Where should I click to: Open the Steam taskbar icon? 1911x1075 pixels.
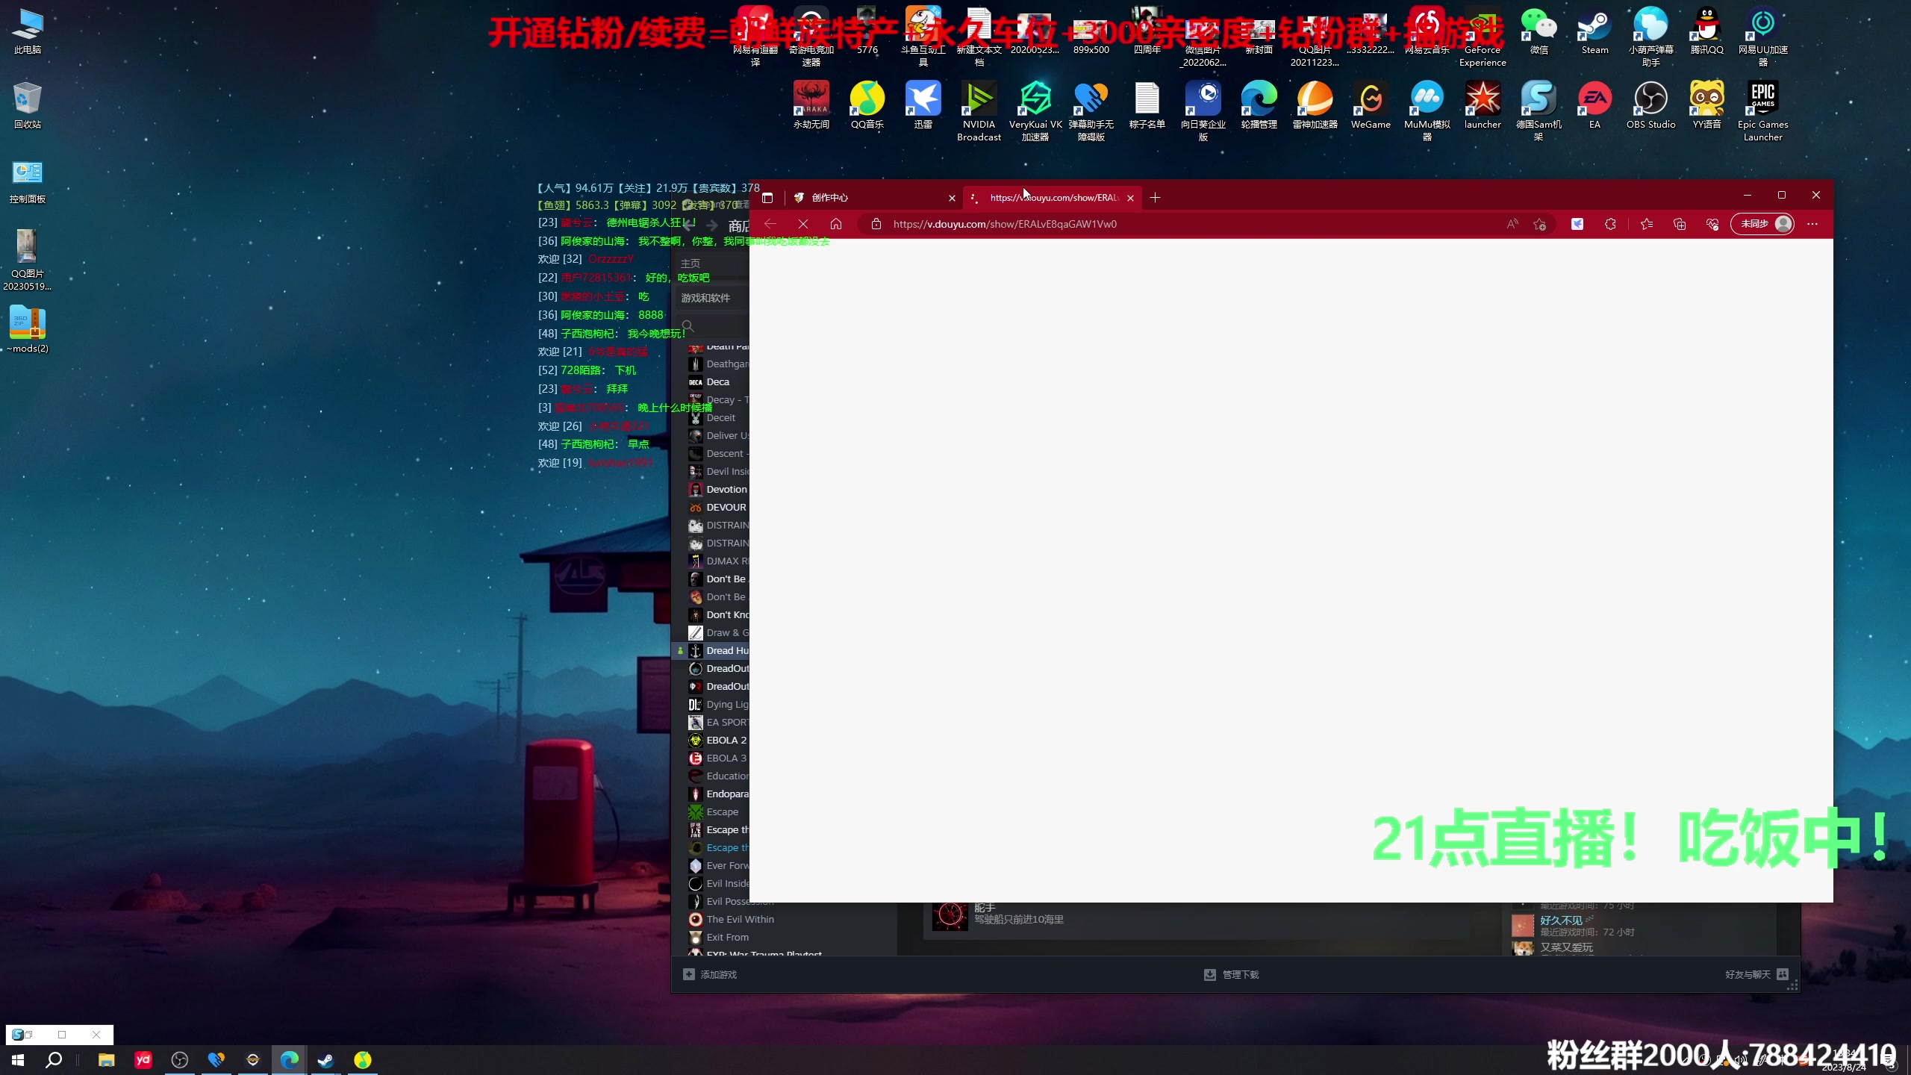[x=325, y=1059]
